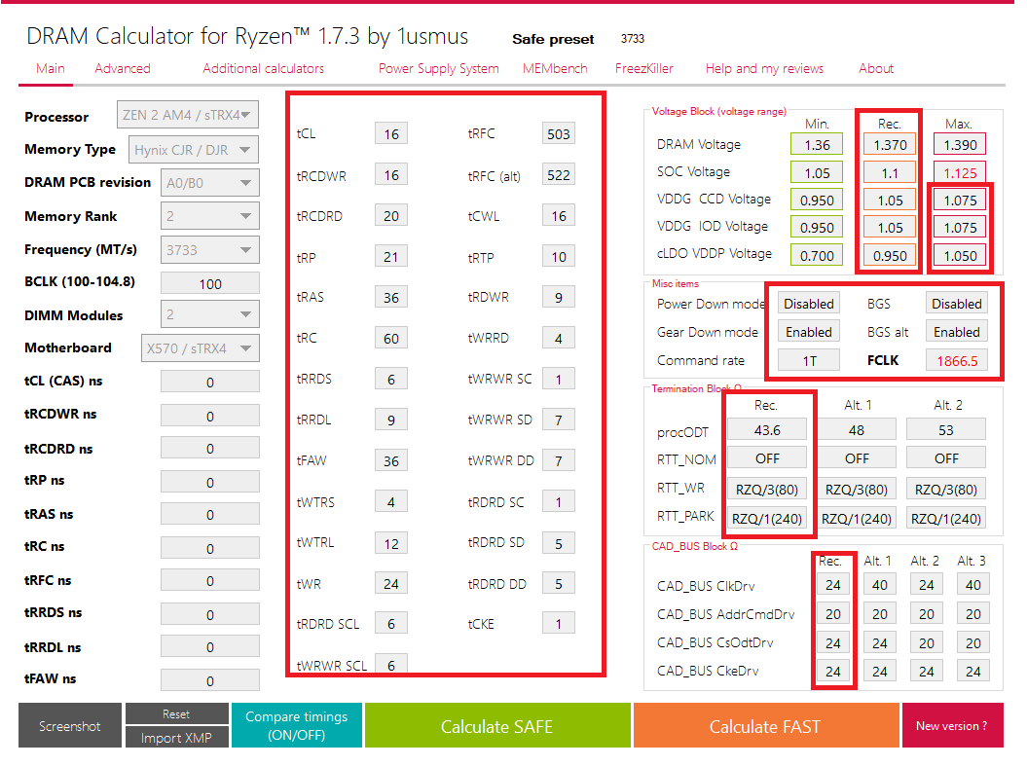The height and width of the screenshot is (767, 1027).
Task: Click the tRP ns input field
Action: click(x=209, y=482)
